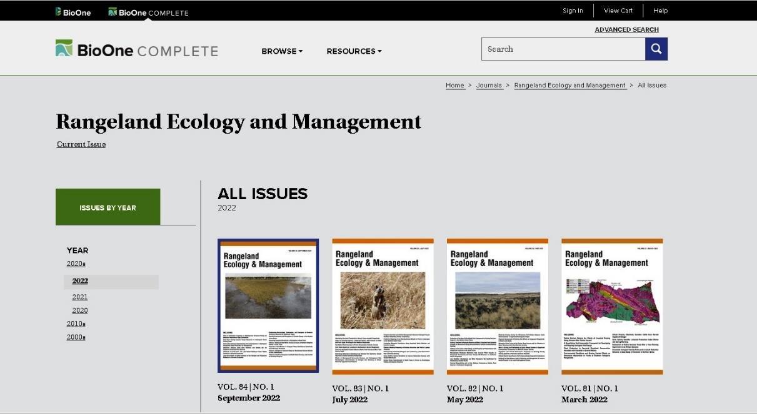Screen dimensions: 757x414
Task: Focus the Search input field
Action: [x=563, y=49]
